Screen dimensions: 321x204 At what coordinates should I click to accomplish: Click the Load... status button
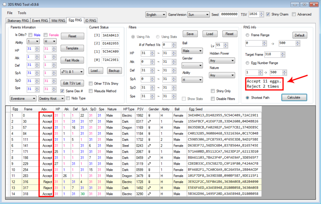click(x=96, y=71)
